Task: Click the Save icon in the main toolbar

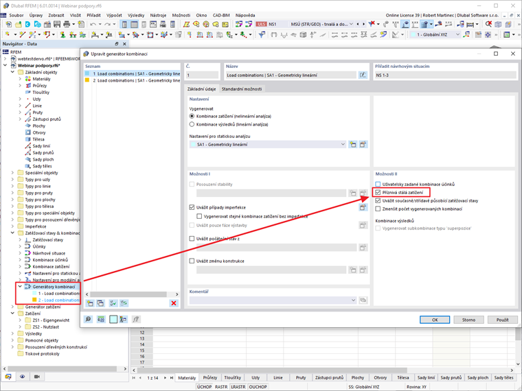Action: [57, 24]
